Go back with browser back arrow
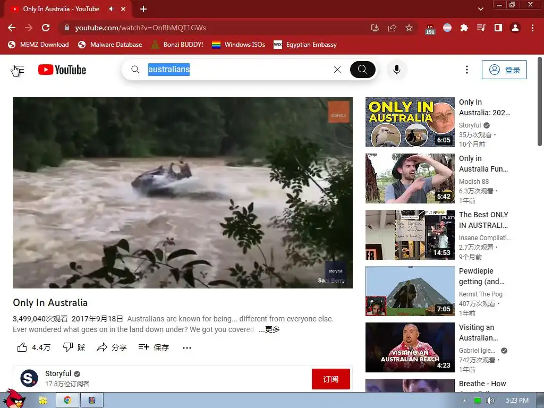The width and height of the screenshot is (544, 408). click(12, 28)
